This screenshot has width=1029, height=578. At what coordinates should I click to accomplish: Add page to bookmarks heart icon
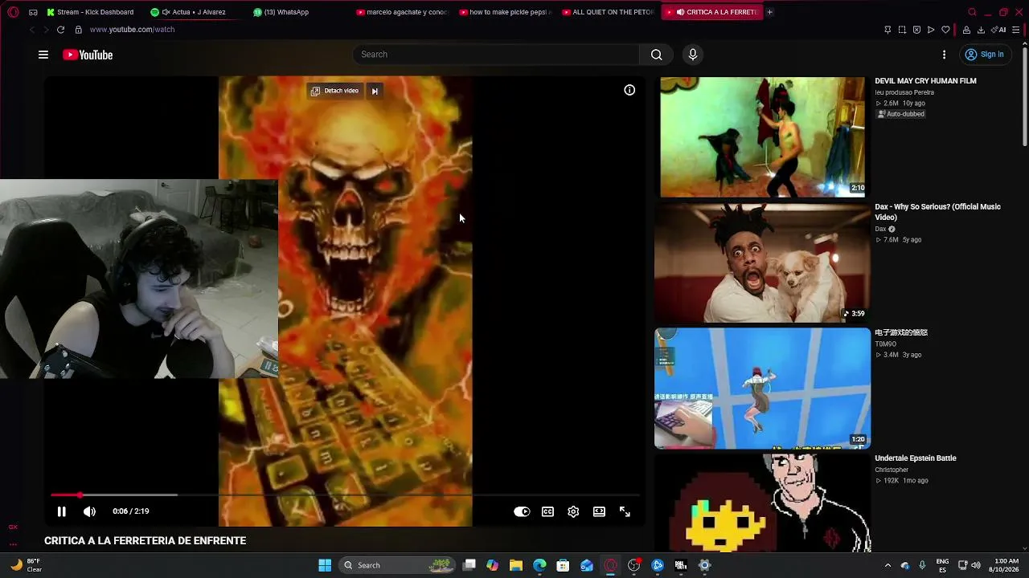(x=945, y=30)
